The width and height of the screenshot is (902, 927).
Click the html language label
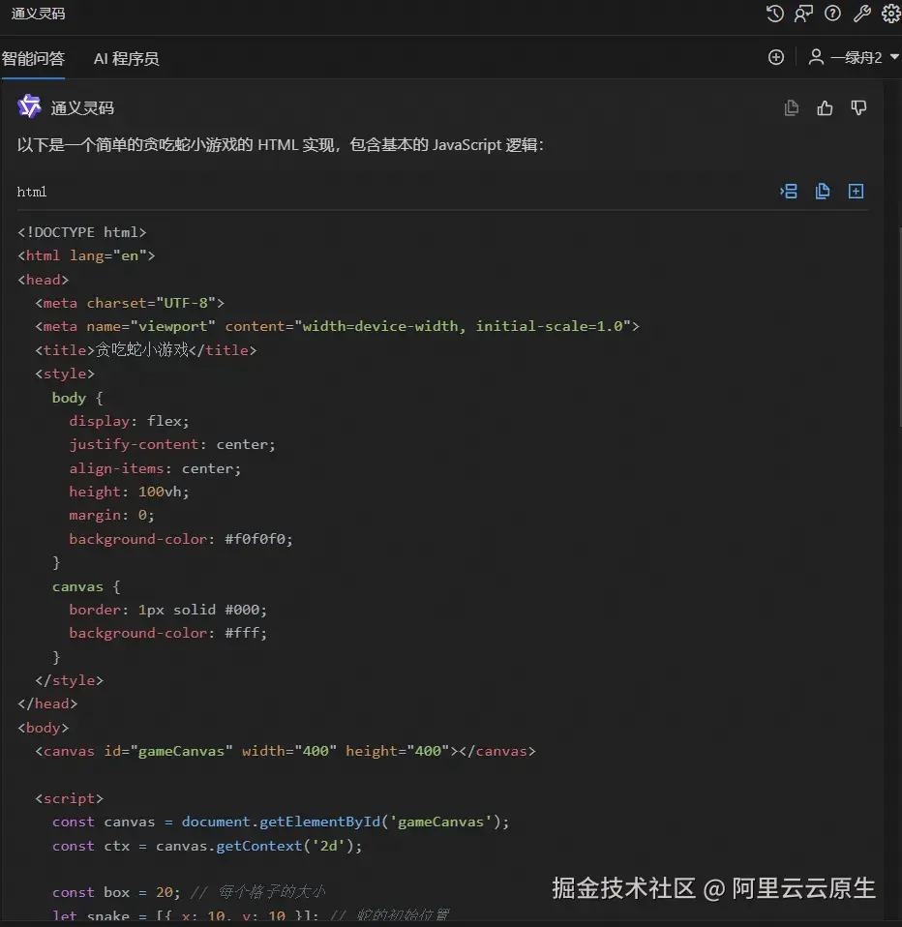31,192
